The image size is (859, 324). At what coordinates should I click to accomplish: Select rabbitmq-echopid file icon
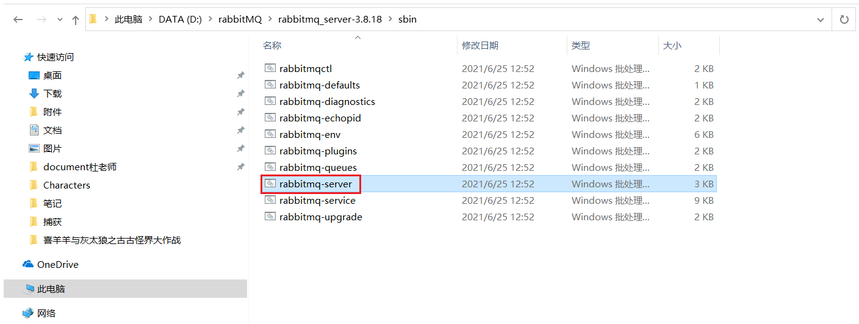click(270, 118)
